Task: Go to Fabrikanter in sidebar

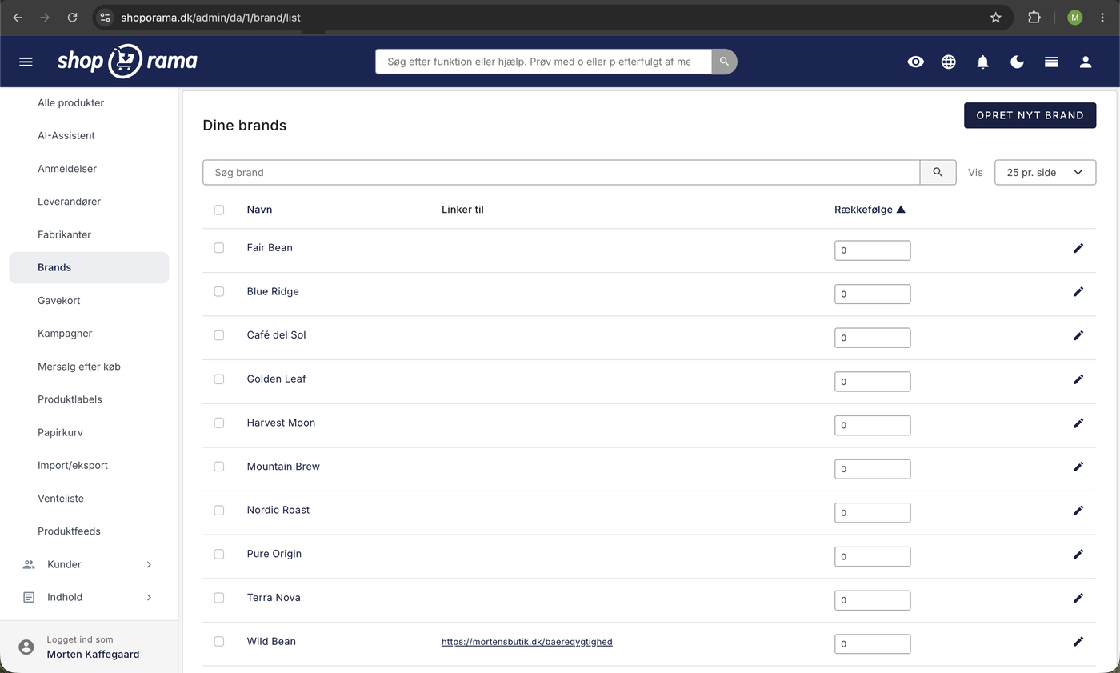Action: 64,234
